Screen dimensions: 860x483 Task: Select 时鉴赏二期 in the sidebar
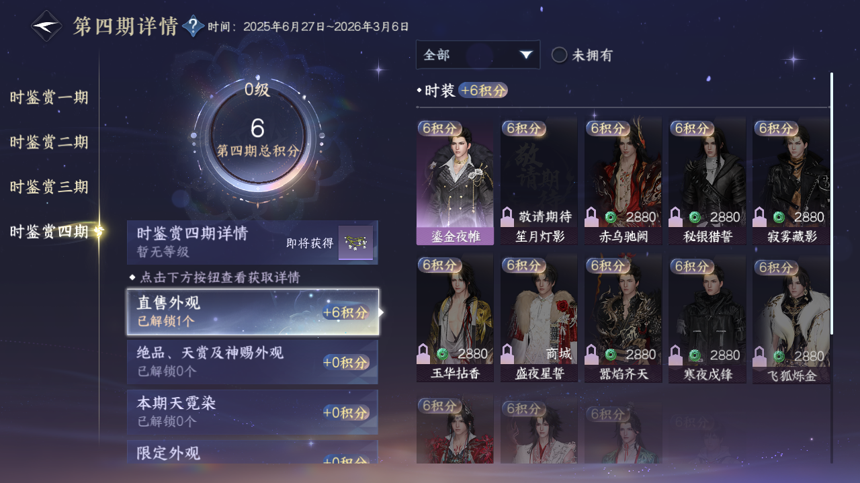[49, 142]
